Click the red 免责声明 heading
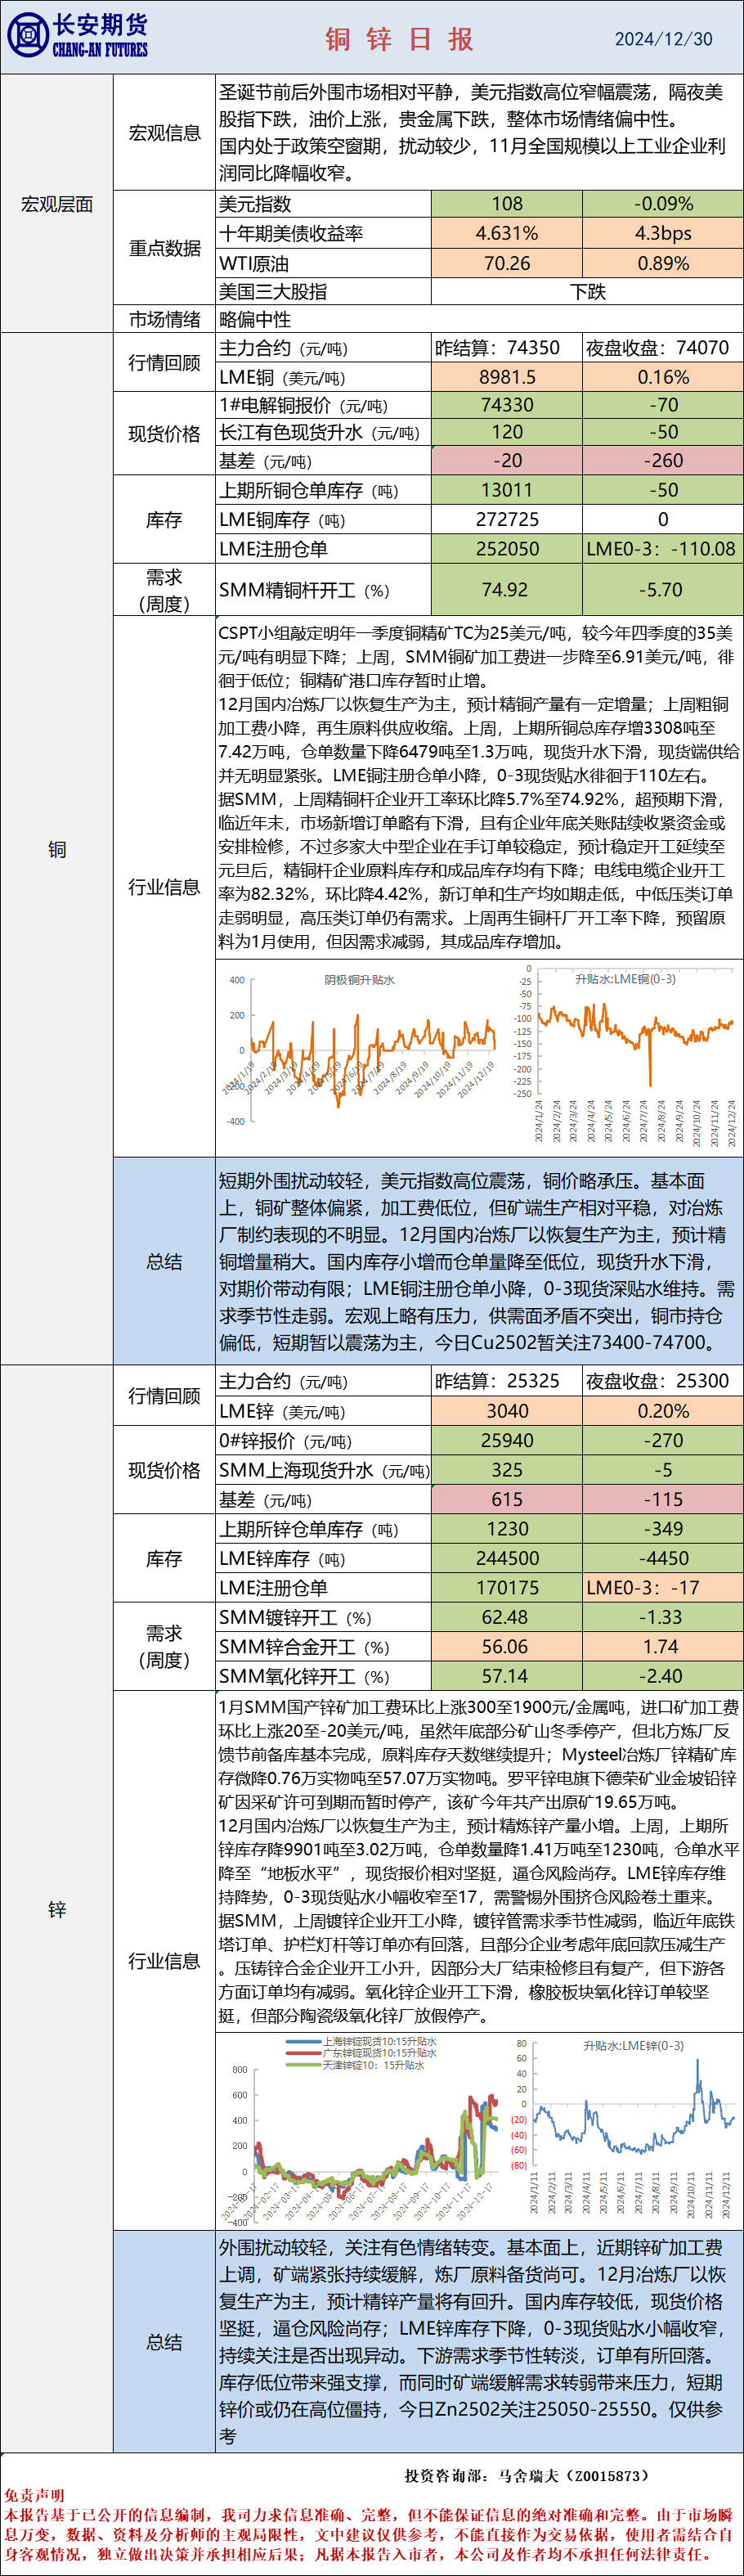This screenshot has width=744, height=2576. tap(34, 2496)
